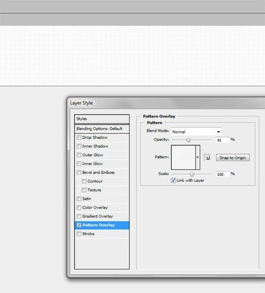Image resolution: width=265 pixels, height=293 pixels.
Task: Select the Bevel and Emboss label
Action: pos(98,172)
